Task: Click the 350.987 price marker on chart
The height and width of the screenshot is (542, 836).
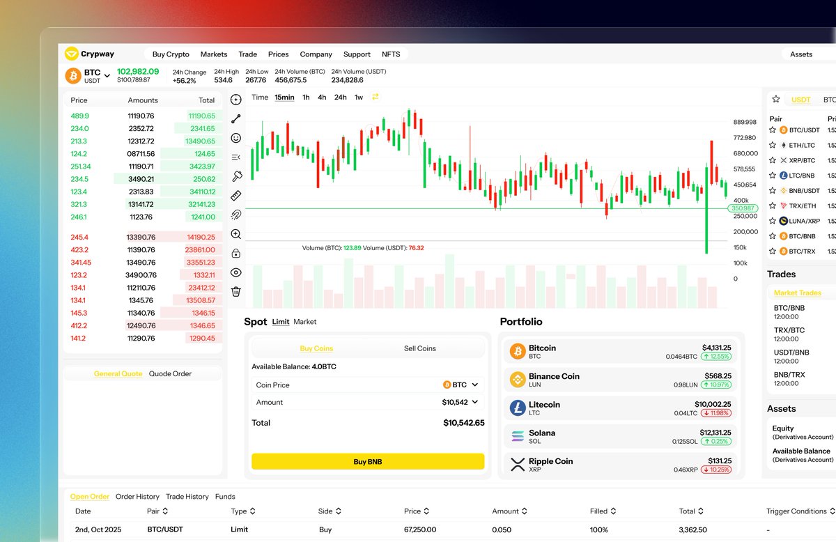Action: (743, 208)
